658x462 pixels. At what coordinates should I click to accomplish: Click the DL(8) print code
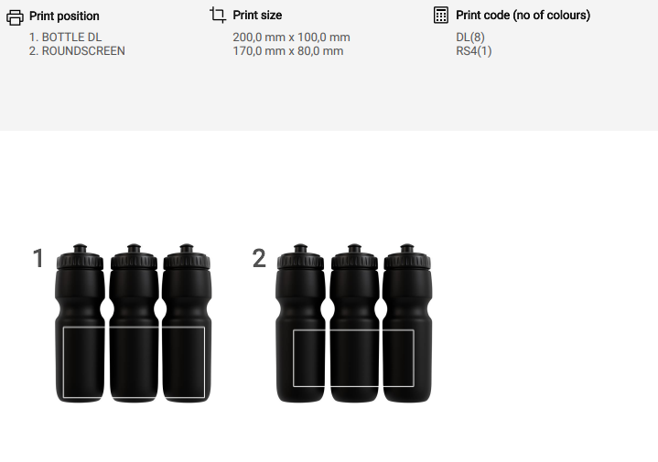[x=470, y=38]
